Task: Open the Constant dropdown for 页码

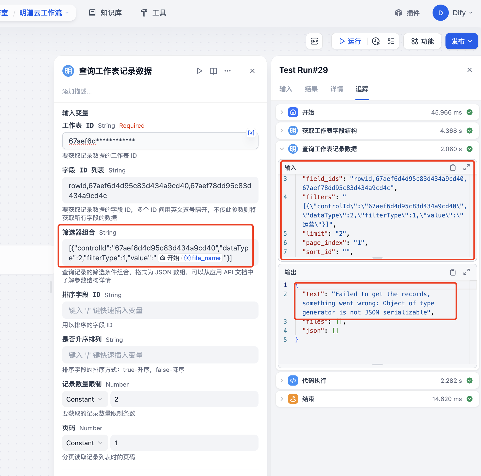Action: click(85, 443)
